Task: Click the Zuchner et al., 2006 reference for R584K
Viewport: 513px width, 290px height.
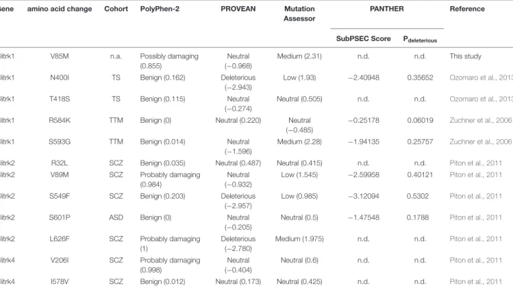Action: [480, 120]
